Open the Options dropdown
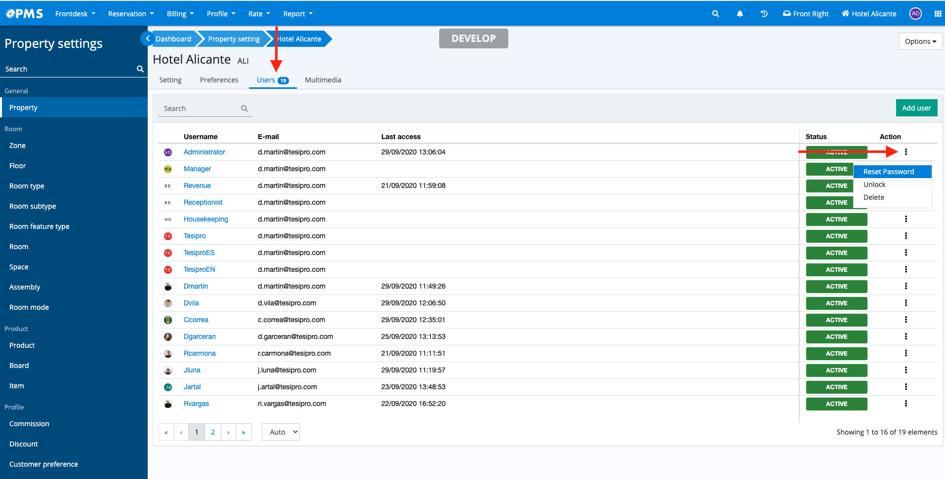945x479 pixels. click(x=920, y=41)
